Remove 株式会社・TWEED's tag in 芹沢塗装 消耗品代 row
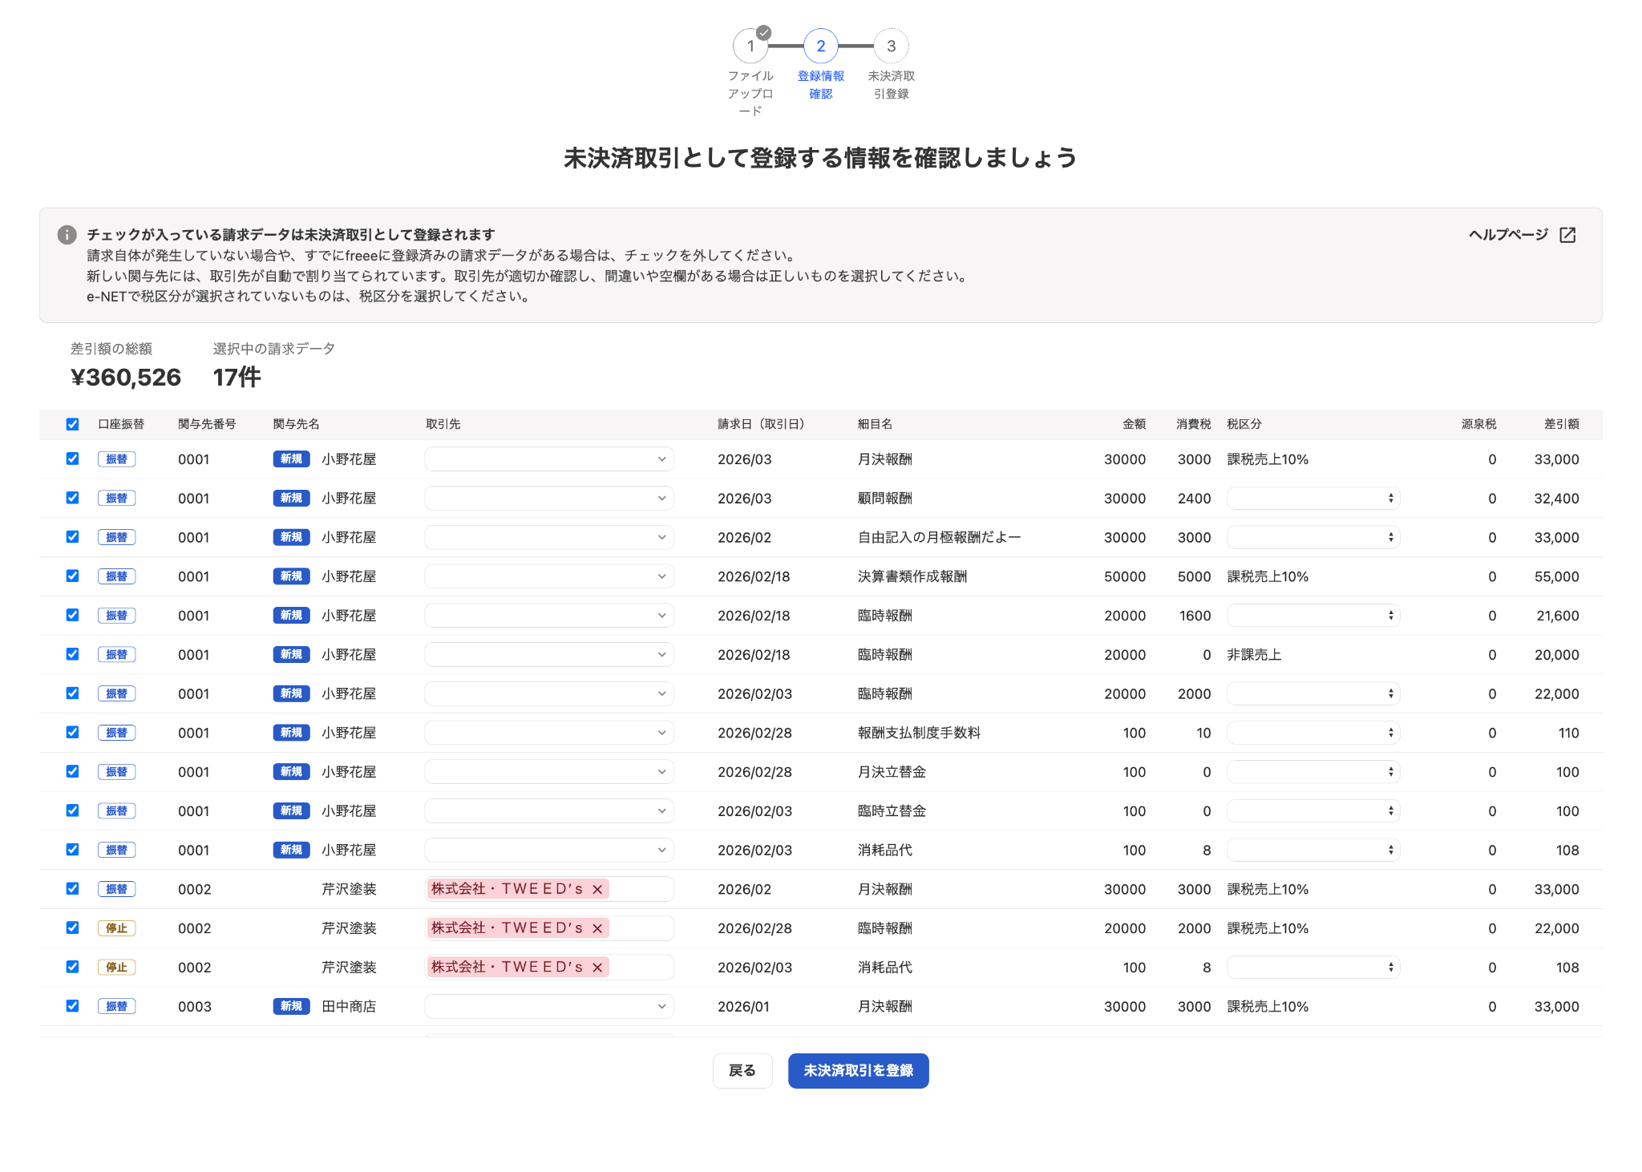 pyautogui.click(x=597, y=968)
